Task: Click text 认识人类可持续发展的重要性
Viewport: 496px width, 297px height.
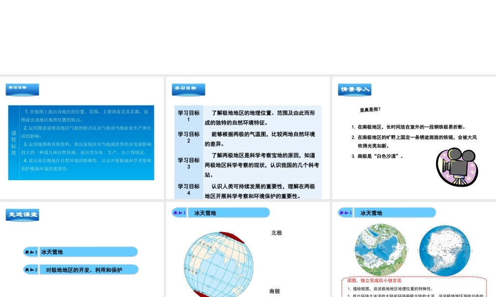Action: coord(248,186)
